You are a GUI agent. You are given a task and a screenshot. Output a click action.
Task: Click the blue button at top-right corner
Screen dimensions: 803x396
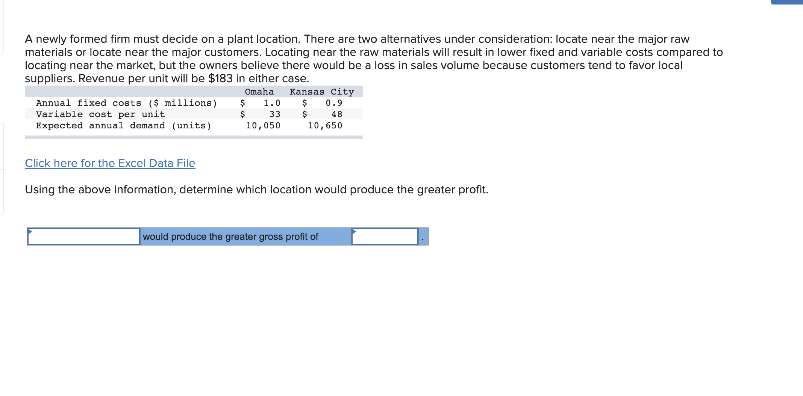click(787, 2)
